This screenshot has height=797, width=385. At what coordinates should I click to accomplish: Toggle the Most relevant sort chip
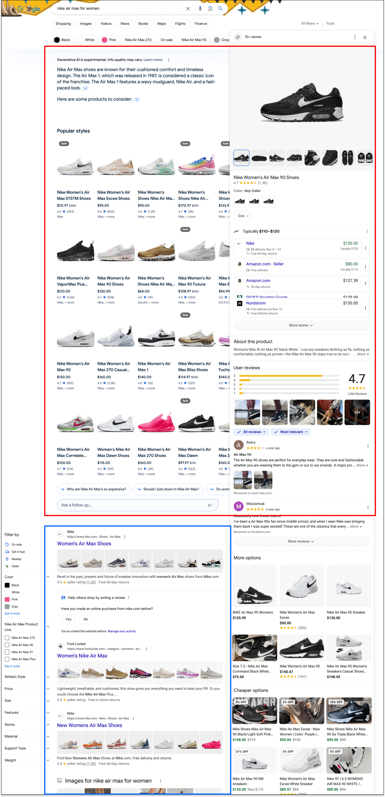(x=290, y=432)
